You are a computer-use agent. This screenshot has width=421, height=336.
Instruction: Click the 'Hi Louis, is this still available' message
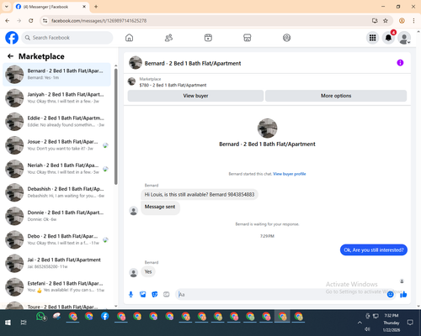[x=200, y=194]
